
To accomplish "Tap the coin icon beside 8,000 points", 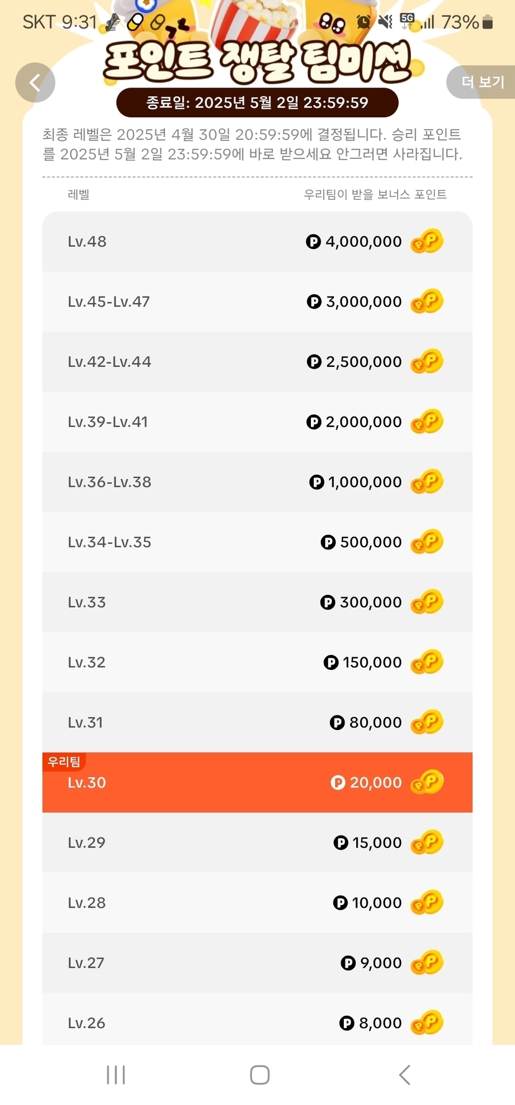I will (427, 1022).
